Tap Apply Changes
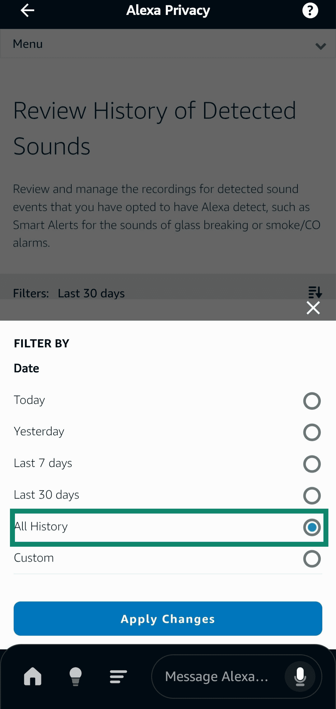This screenshot has height=709, width=336. click(x=168, y=619)
